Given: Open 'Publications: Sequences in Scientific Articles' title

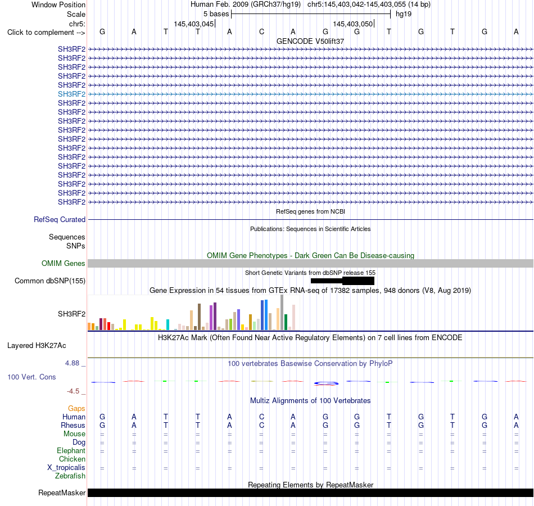Looking at the screenshot, I should pos(310,229).
